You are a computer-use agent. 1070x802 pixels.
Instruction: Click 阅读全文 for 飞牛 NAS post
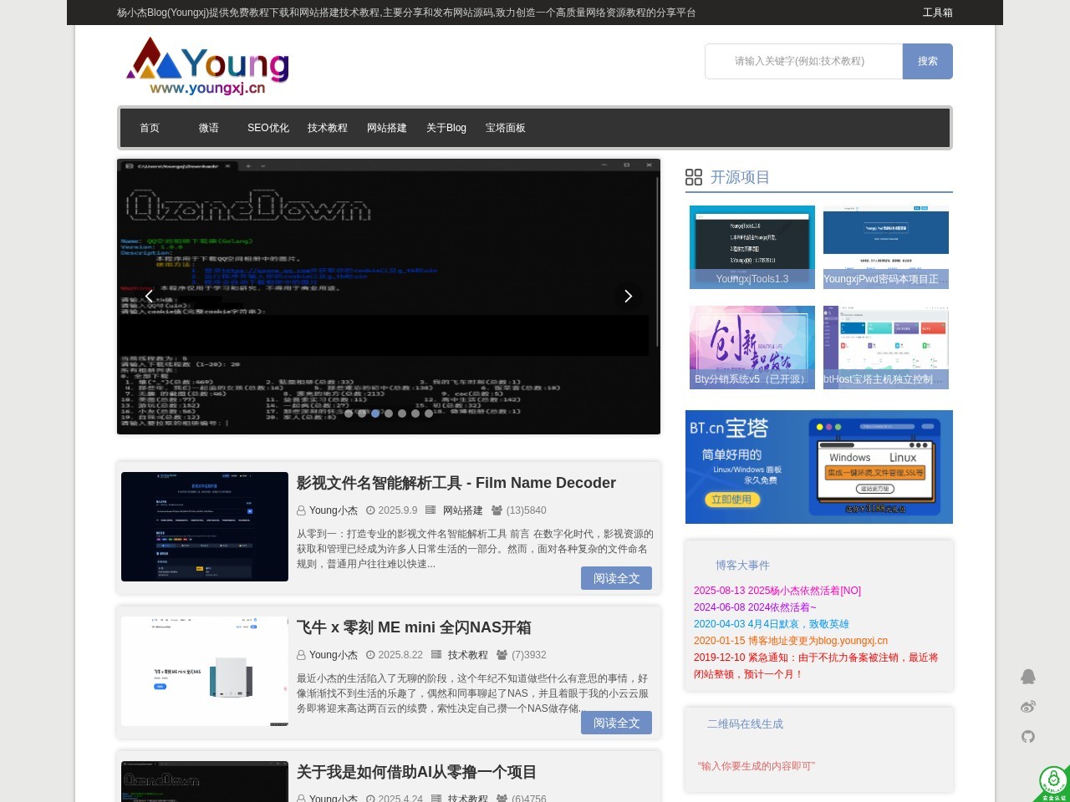point(616,723)
